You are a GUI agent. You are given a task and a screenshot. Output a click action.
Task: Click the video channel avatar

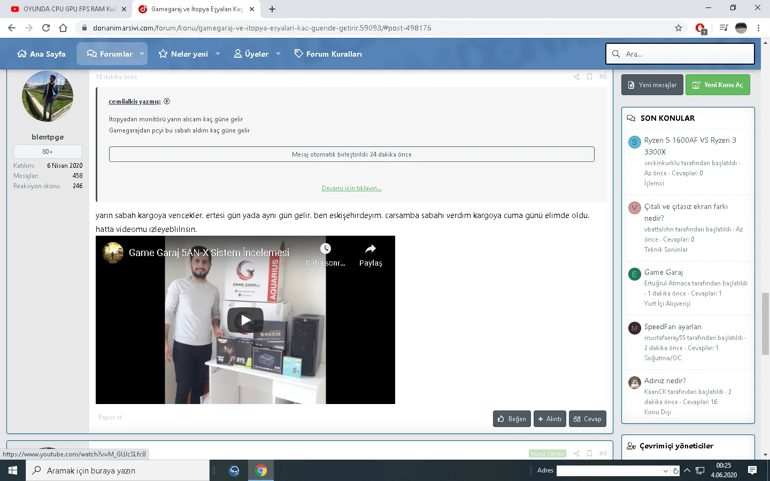[113, 253]
